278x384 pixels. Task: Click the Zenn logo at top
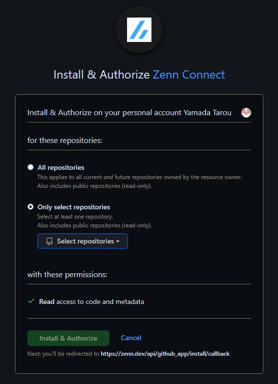139,30
